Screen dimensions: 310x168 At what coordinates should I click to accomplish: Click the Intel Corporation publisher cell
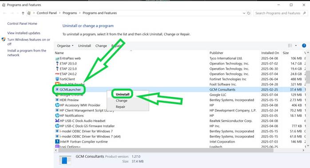[222, 141]
